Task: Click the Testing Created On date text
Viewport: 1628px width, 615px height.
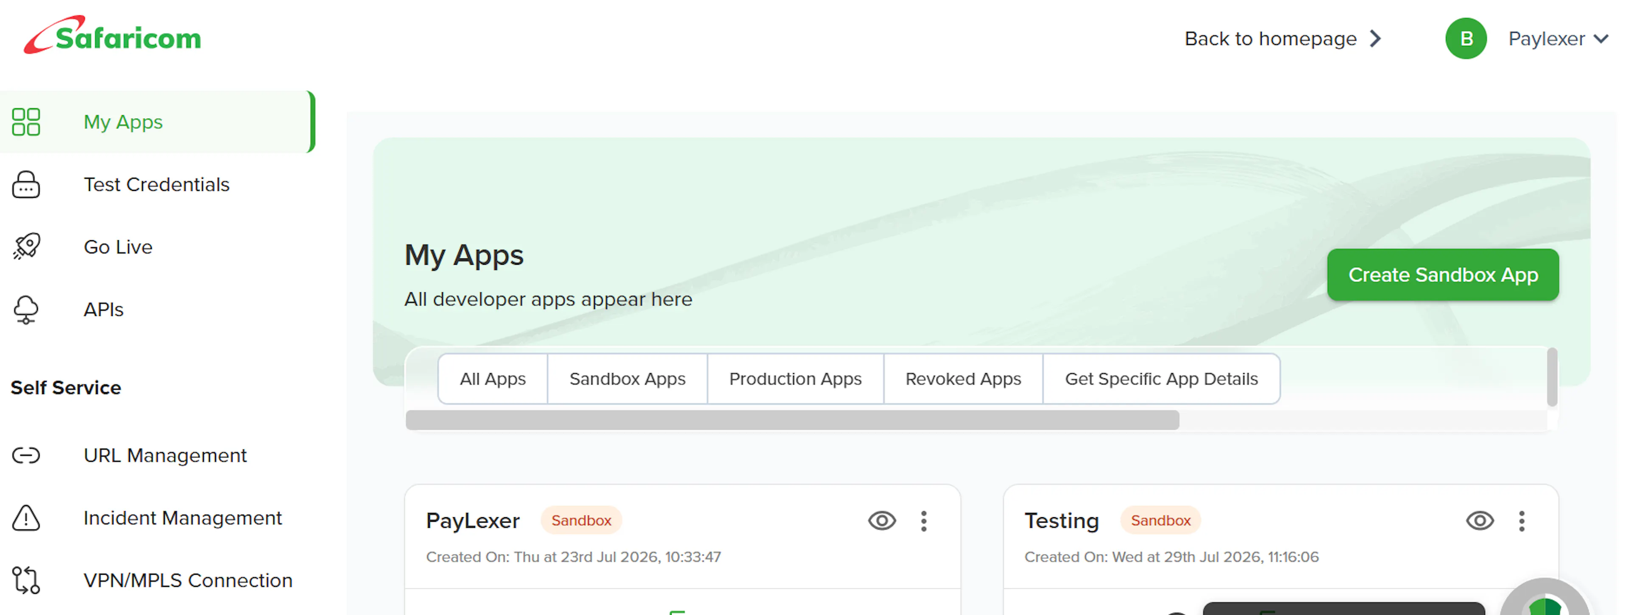Action: click(1171, 557)
